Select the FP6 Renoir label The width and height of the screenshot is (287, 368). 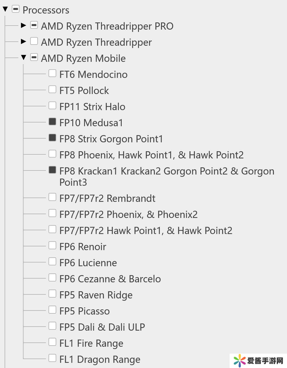click(83, 247)
